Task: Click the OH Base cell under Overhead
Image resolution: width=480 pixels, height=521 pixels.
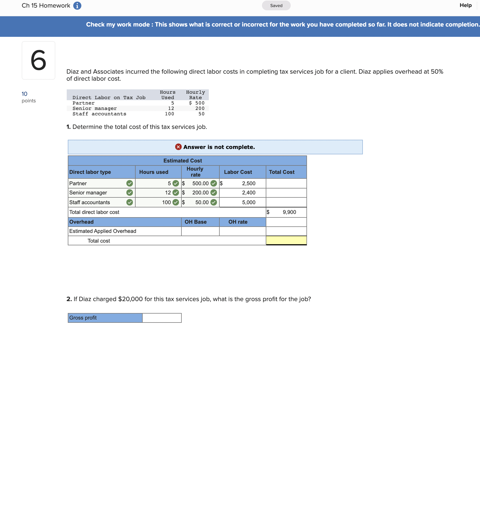Action: [x=200, y=231]
